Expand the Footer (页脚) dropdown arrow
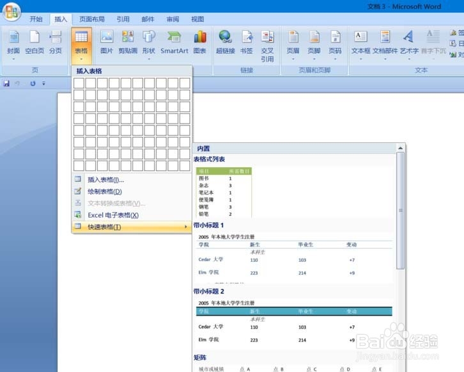This screenshot has height=372, width=464. [314, 59]
